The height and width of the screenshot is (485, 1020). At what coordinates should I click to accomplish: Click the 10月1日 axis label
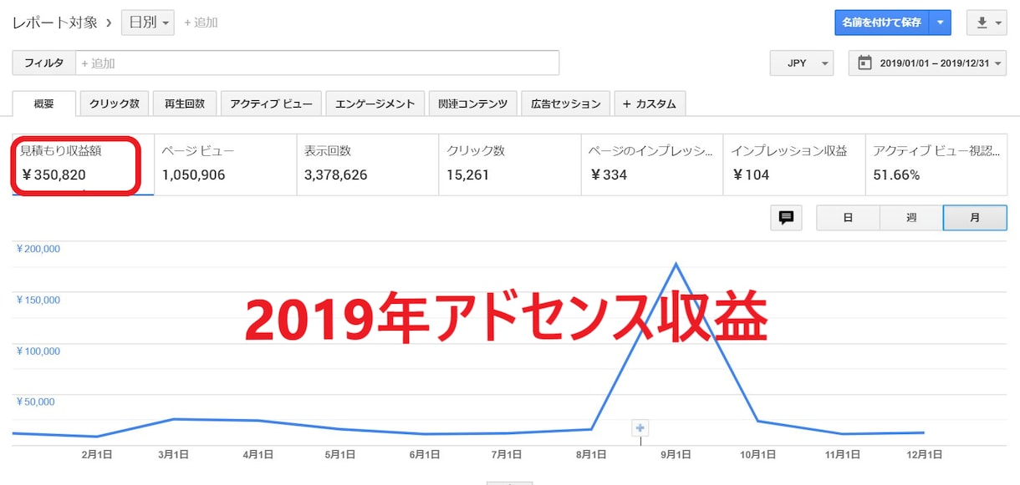(x=757, y=455)
